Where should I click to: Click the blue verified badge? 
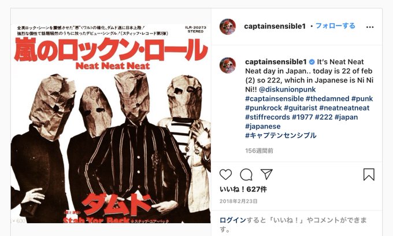click(312, 62)
